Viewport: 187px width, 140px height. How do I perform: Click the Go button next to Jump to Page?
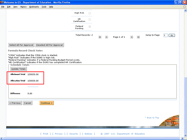172,35
